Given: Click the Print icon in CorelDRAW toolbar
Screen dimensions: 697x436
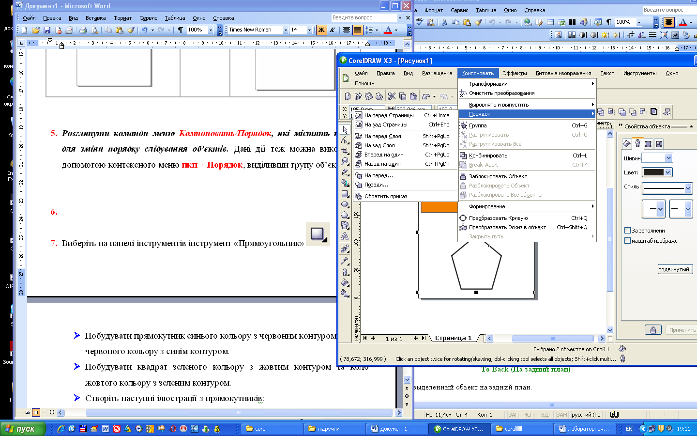Looking at the screenshot, I should tap(379, 96).
